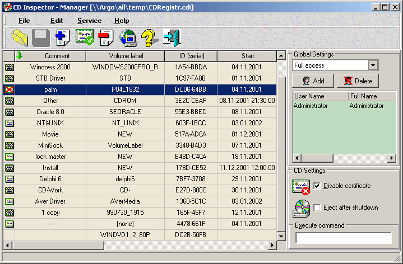Click the globe and computer network icon
This screenshot has width=403, height=264.
point(128,38)
